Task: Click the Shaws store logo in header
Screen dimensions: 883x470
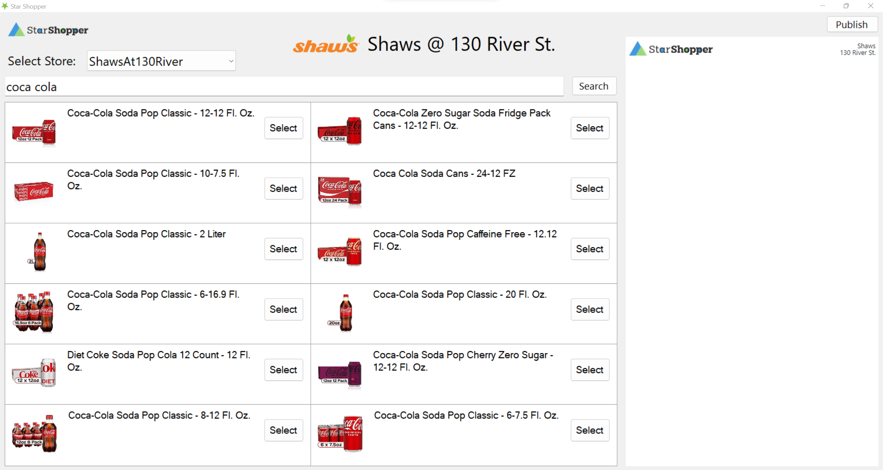Action: coord(326,44)
